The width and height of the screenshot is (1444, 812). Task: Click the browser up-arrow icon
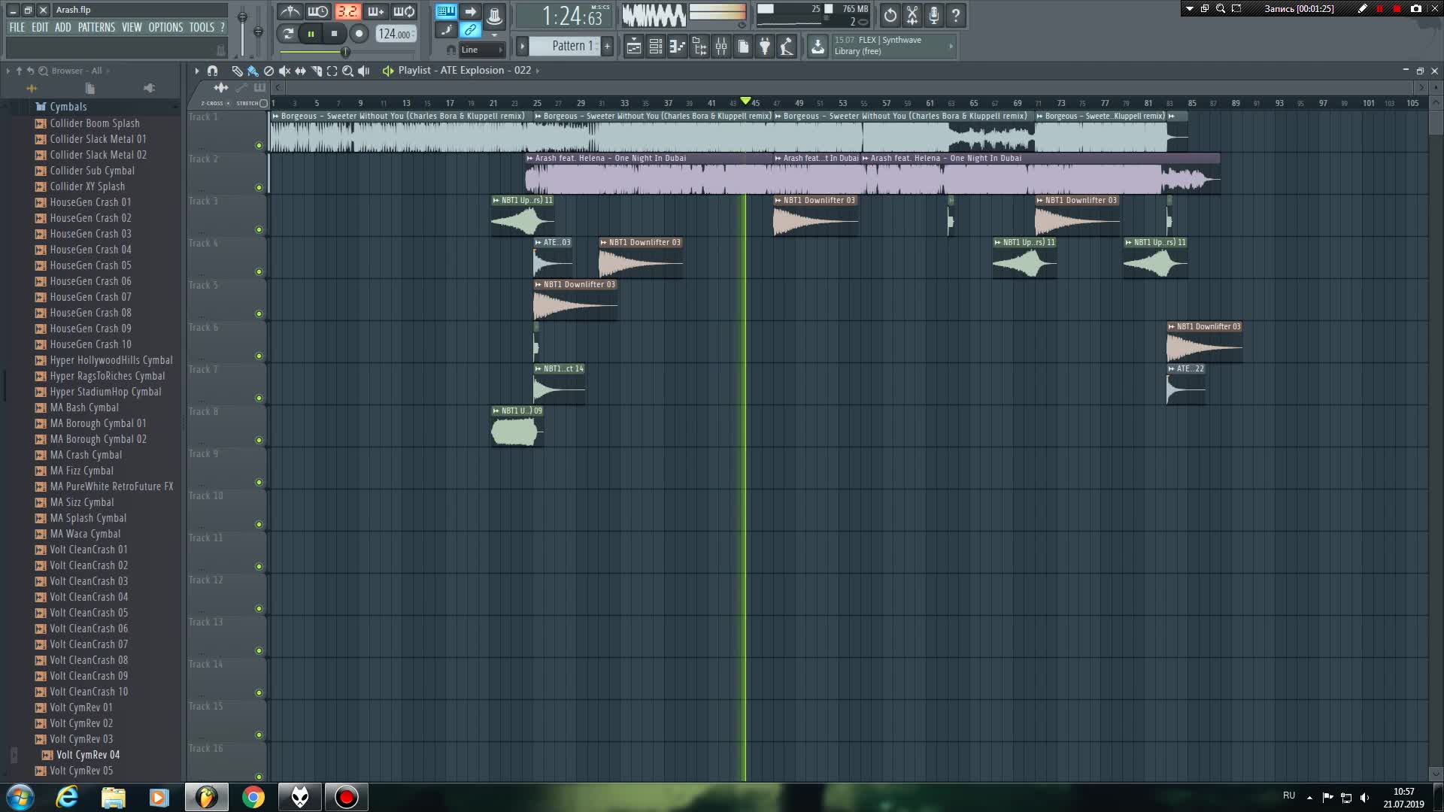[x=20, y=71]
